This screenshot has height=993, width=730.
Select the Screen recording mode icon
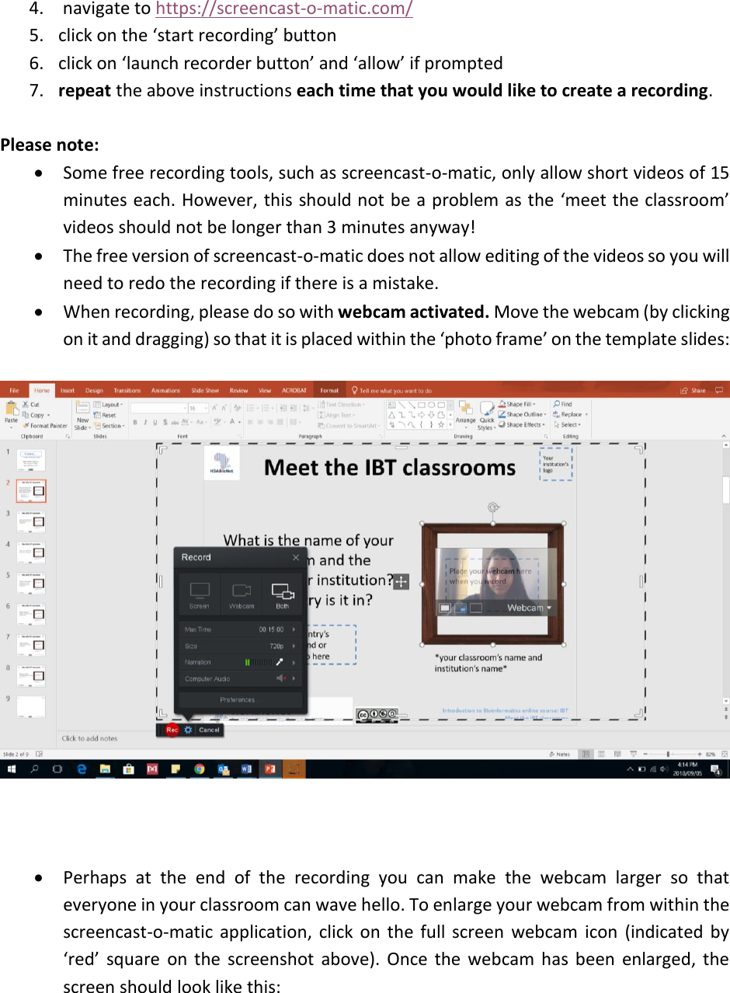pos(199,589)
